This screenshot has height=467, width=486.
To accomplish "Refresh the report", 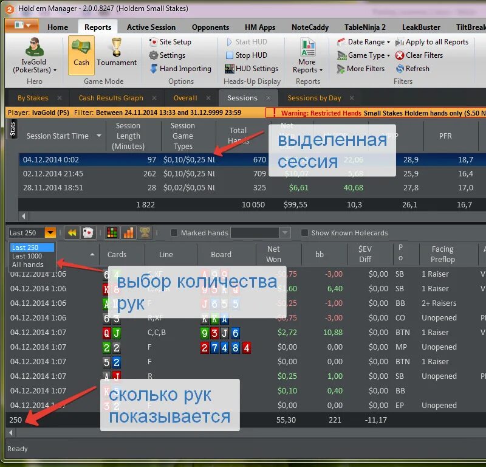I will (x=413, y=69).
